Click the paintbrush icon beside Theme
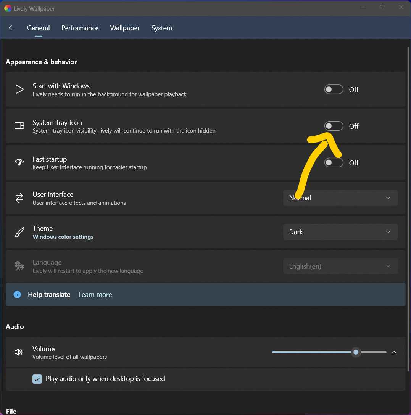The image size is (411, 415). (x=19, y=232)
